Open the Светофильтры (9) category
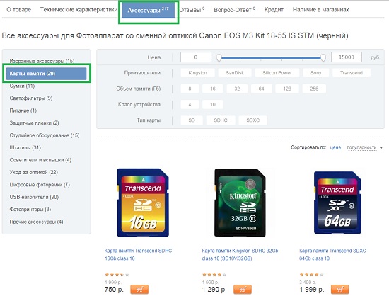 tap(31, 98)
